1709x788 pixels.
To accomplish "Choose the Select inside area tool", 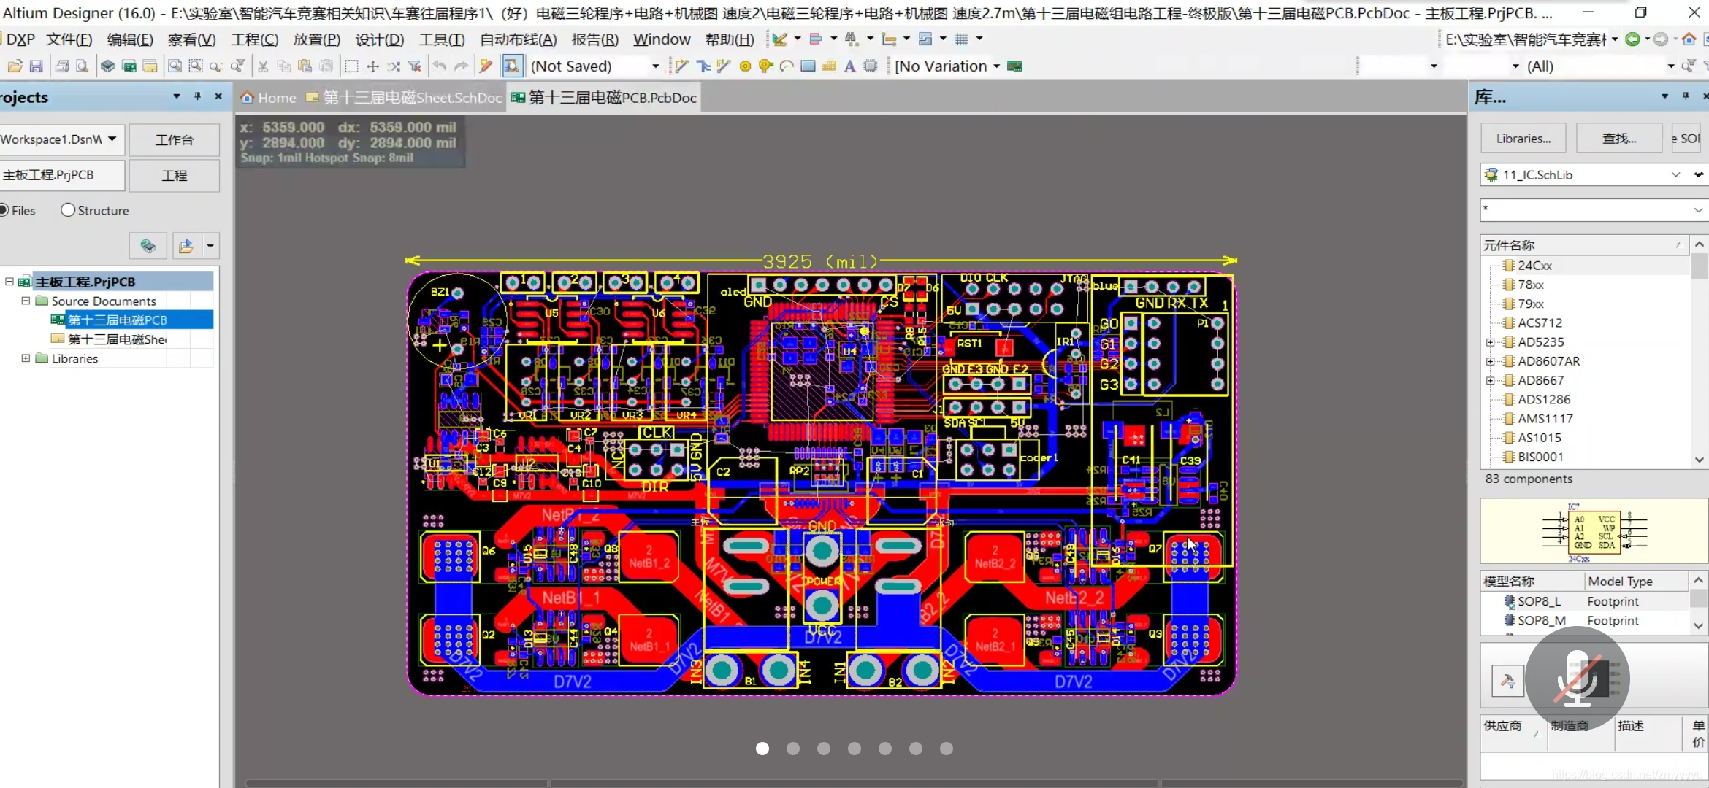I will 351,66.
